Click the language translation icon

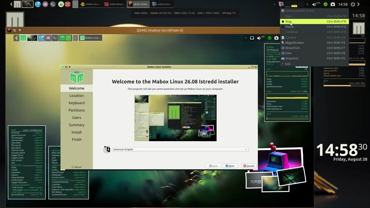point(107,149)
